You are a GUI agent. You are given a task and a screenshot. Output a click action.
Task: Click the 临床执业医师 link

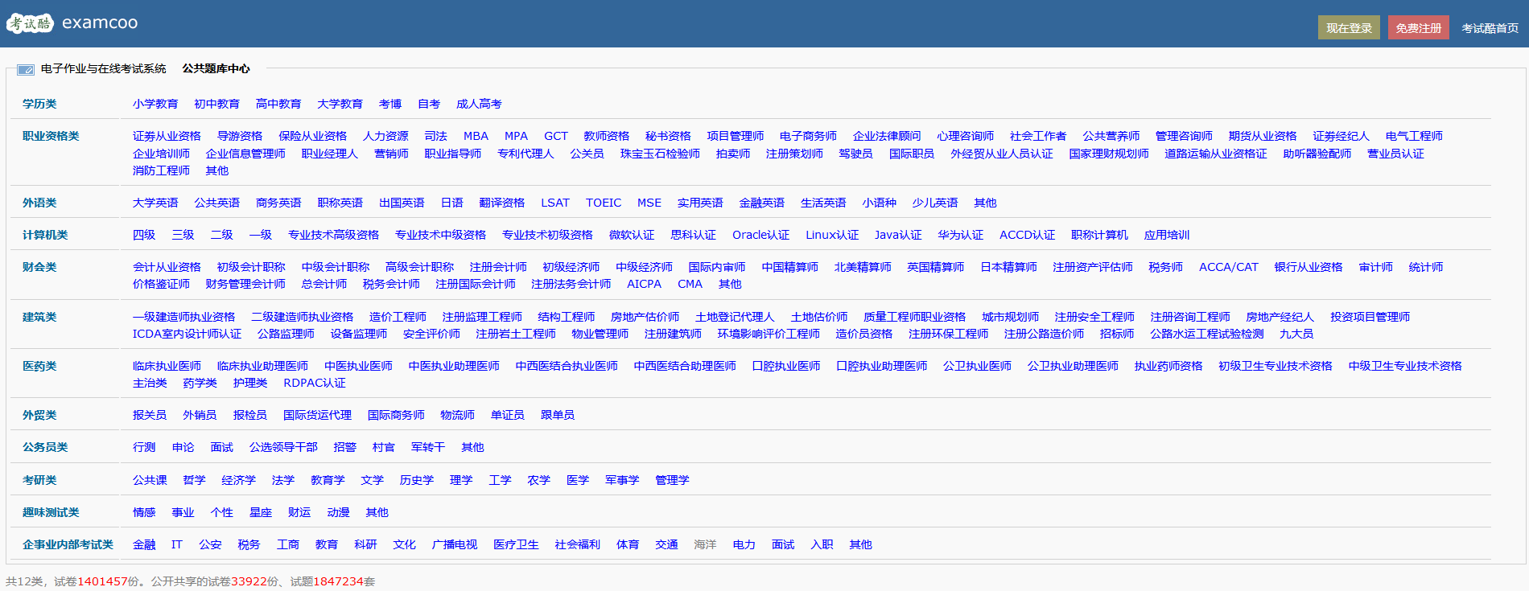(x=167, y=367)
